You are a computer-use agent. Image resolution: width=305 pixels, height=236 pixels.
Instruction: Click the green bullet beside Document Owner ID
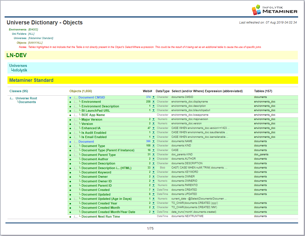70,181
